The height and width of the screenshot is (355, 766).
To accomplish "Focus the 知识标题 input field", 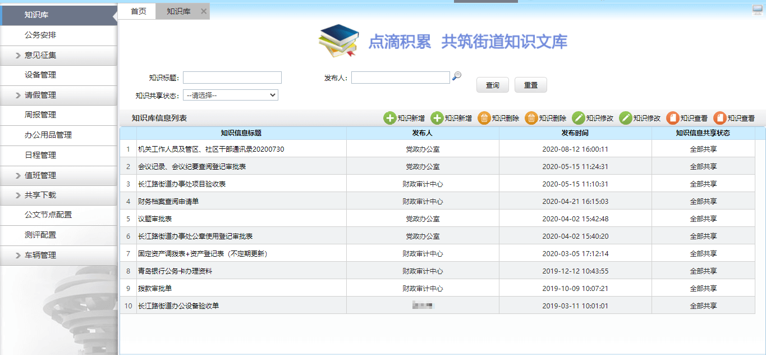I will click(232, 78).
